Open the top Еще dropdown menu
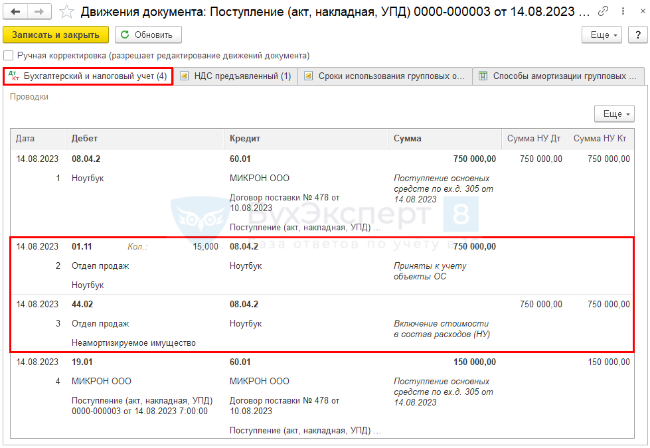This screenshot has width=650, height=448. pyautogui.click(x=602, y=35)
